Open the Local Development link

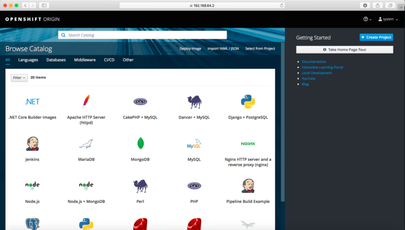click(x=317, y=73)
